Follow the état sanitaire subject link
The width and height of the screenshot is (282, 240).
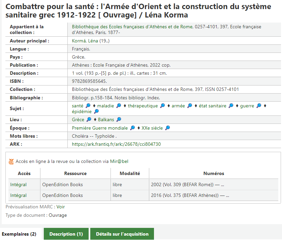point(213,106)
